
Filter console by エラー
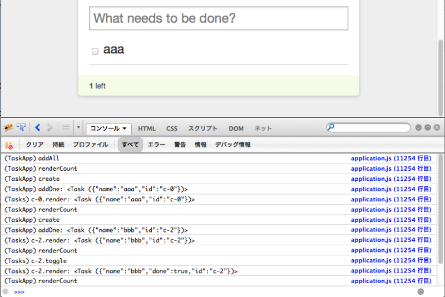[x=156, y=145]
